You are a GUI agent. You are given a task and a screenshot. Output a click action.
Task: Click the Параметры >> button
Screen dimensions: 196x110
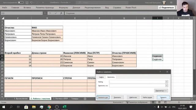click(161, 91)
